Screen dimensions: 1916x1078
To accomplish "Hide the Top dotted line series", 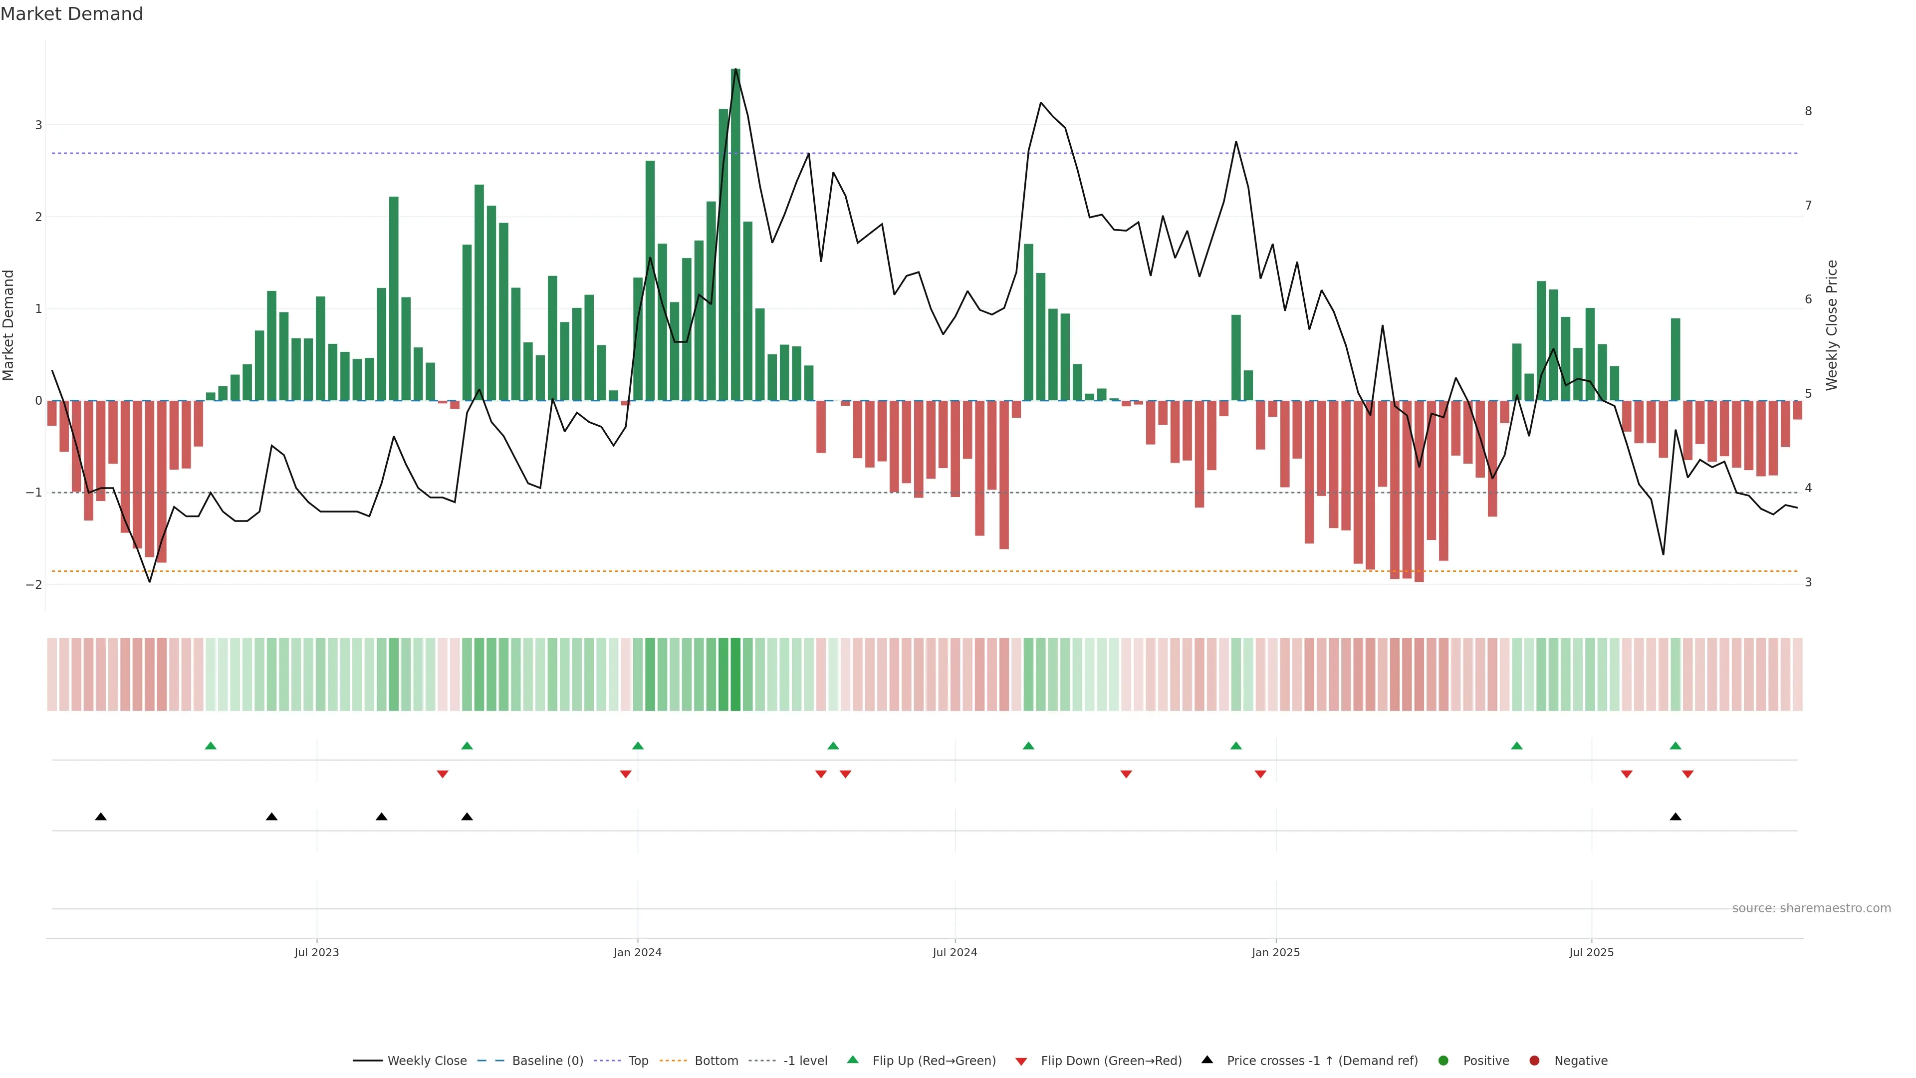I will [638, 1061].
